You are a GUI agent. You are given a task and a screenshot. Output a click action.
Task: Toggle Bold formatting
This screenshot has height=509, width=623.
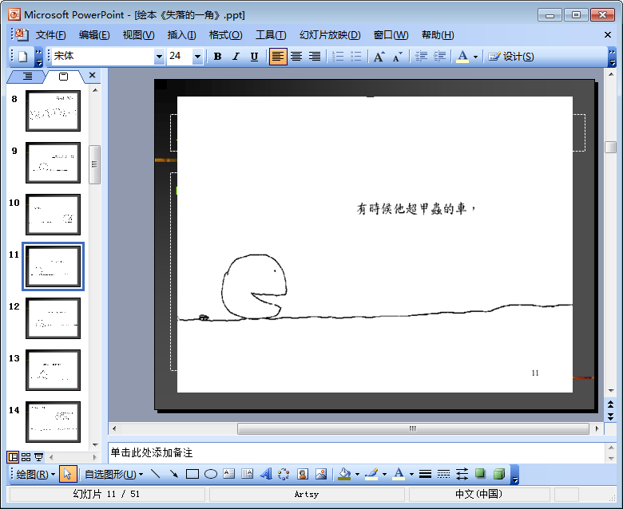(217, 57)
